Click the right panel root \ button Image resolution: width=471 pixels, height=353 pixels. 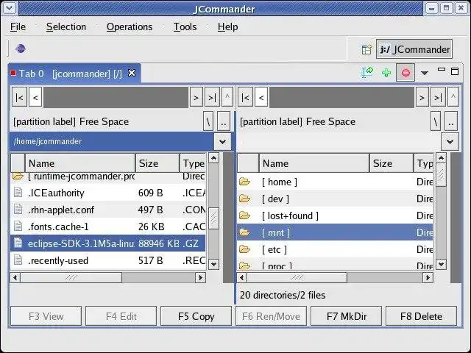[x=436, y=121]
